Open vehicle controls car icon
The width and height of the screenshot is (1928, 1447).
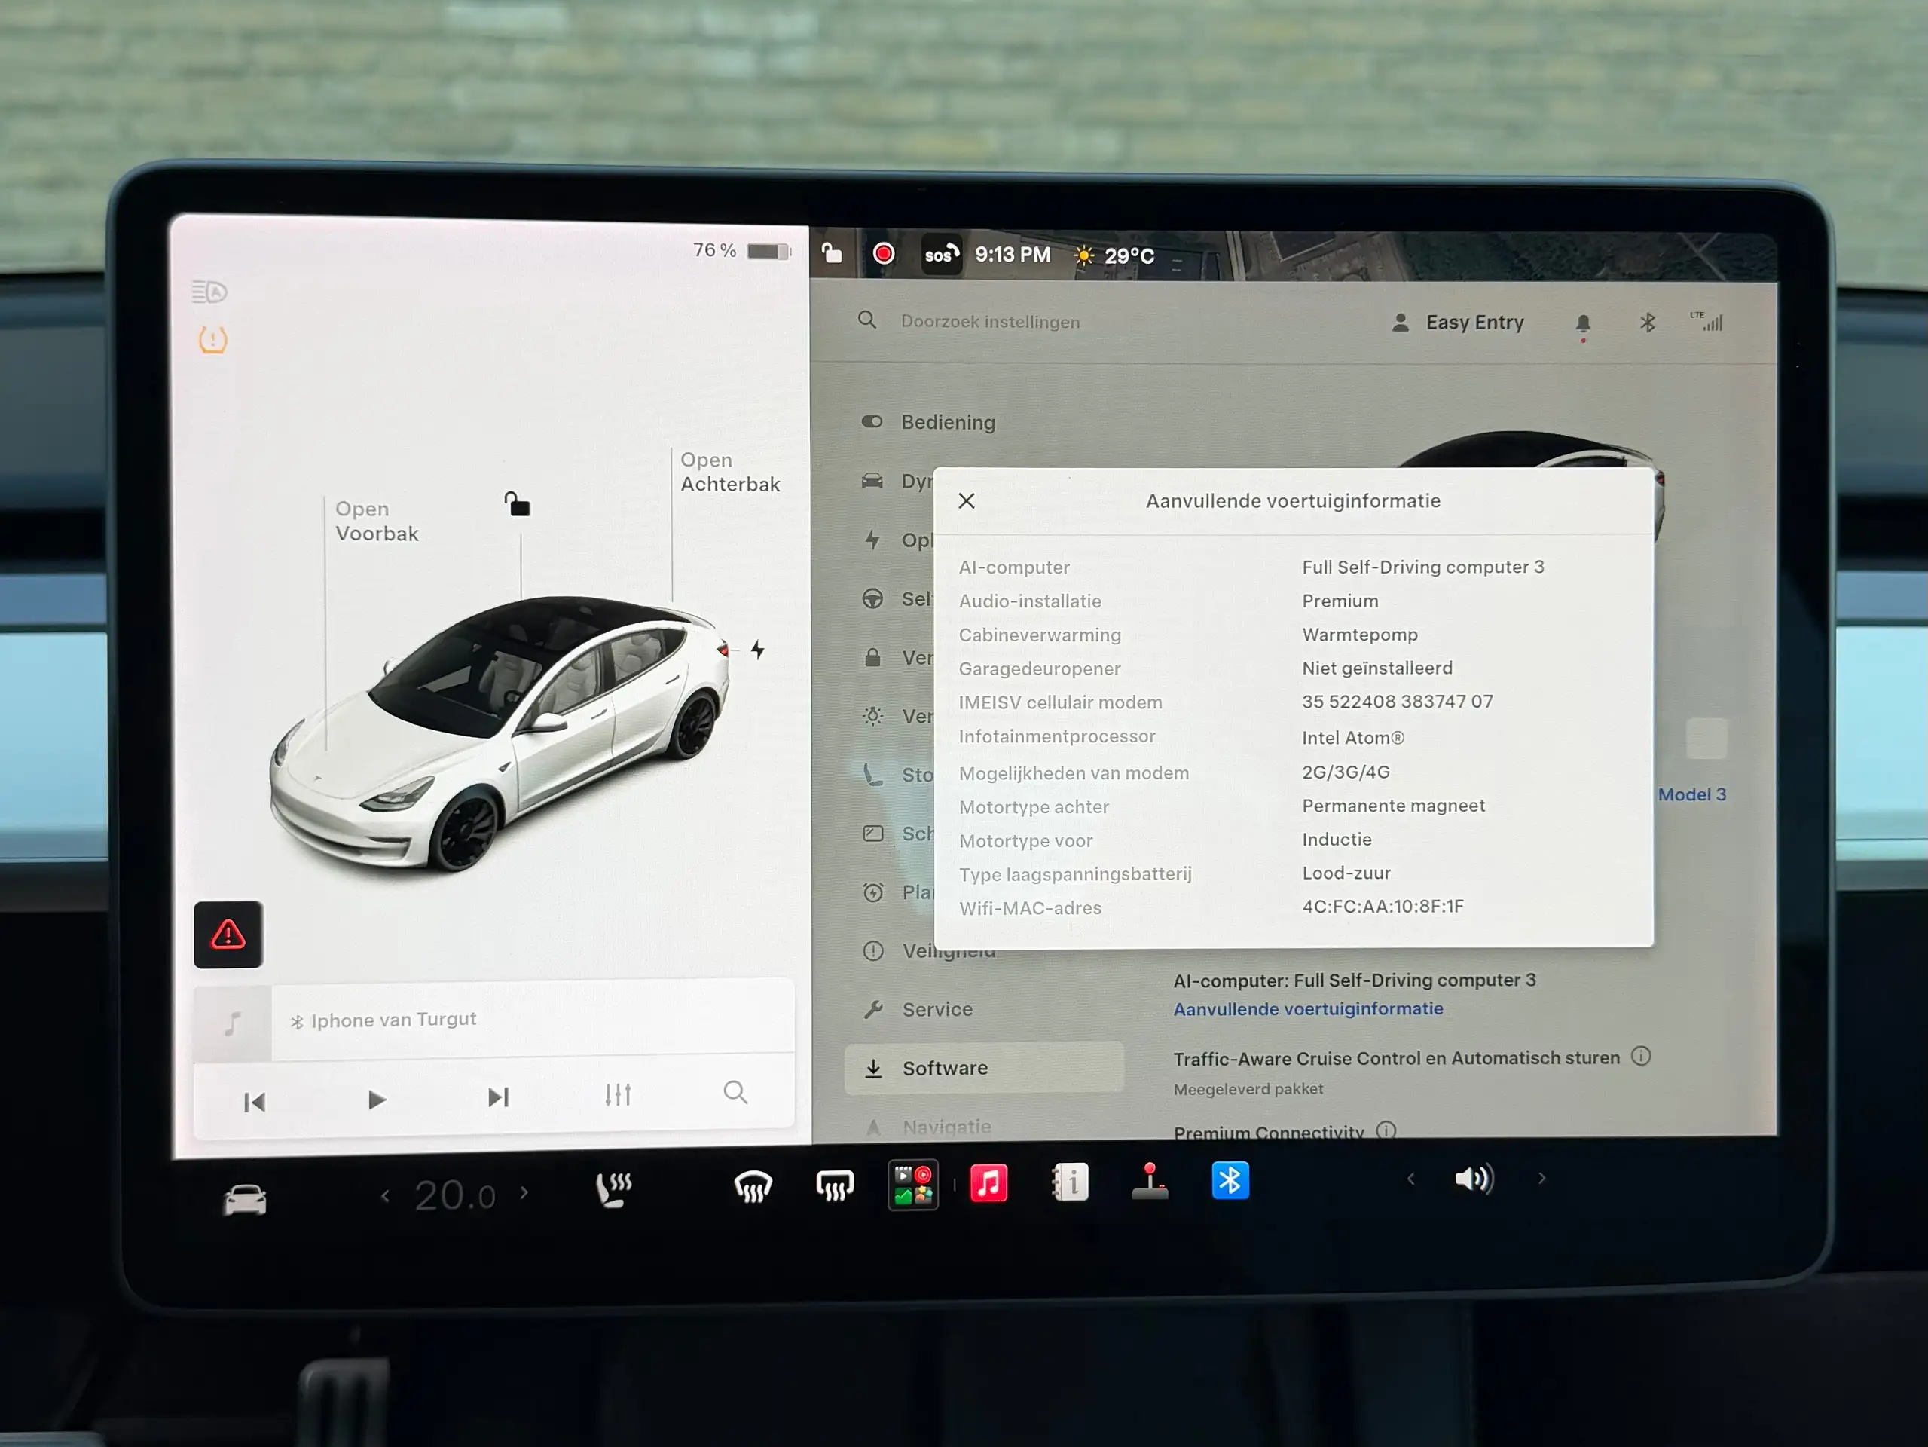pyautogui.click(x=245, y=1200)
